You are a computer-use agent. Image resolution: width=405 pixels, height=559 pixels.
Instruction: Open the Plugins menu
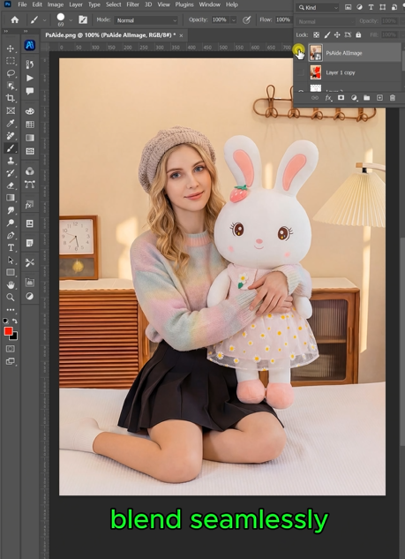pos(184,4)
